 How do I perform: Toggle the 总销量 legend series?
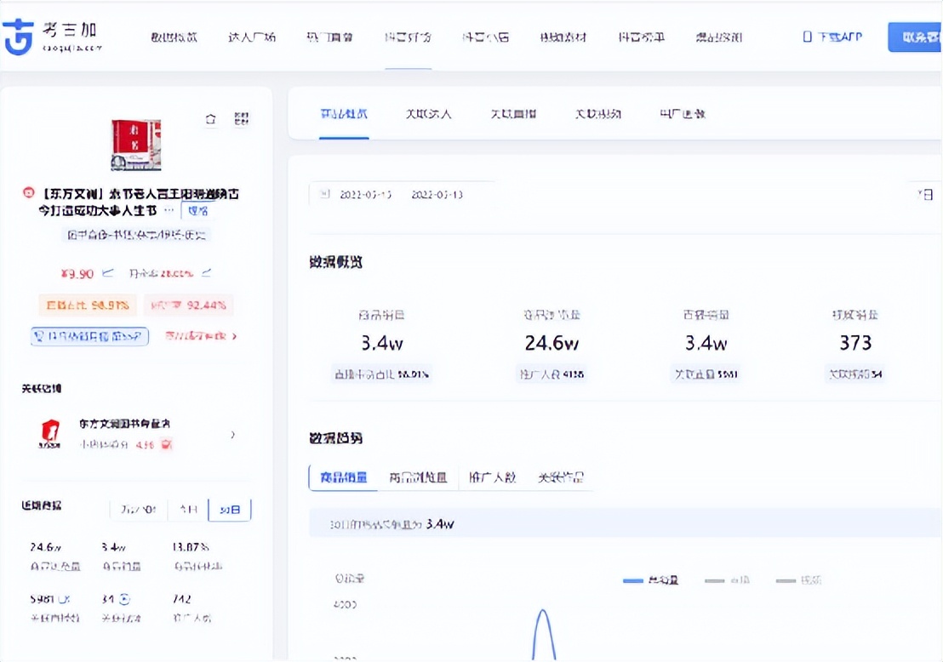pyautogui.click(x=650, y=580)
